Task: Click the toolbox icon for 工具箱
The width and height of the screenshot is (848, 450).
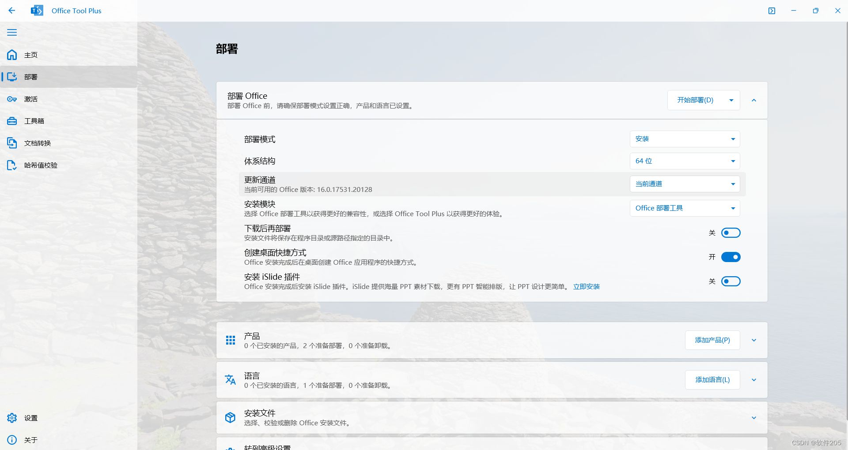Action: click(12, 121)
